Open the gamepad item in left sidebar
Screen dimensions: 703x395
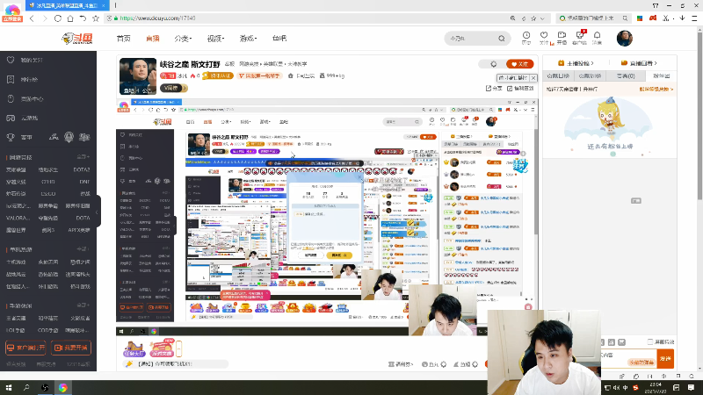point(11,118)
